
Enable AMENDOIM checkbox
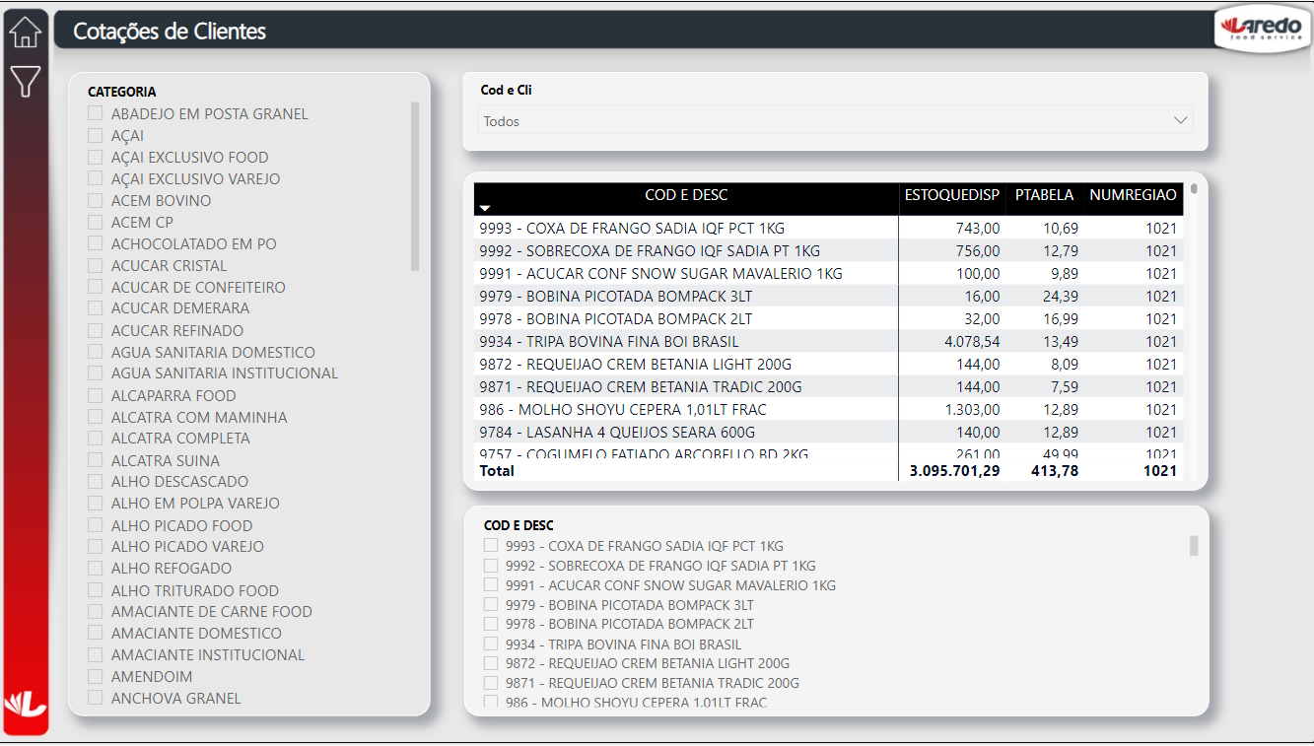[96, 676]
